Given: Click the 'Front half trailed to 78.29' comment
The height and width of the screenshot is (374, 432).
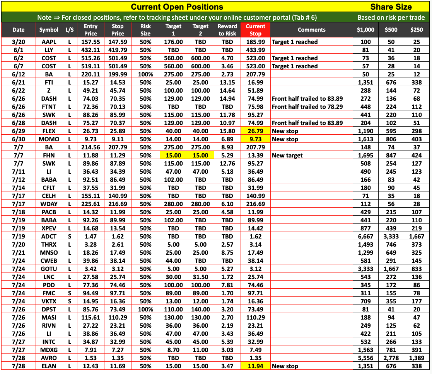Looking at the screenshot, I should click(307, 107).
